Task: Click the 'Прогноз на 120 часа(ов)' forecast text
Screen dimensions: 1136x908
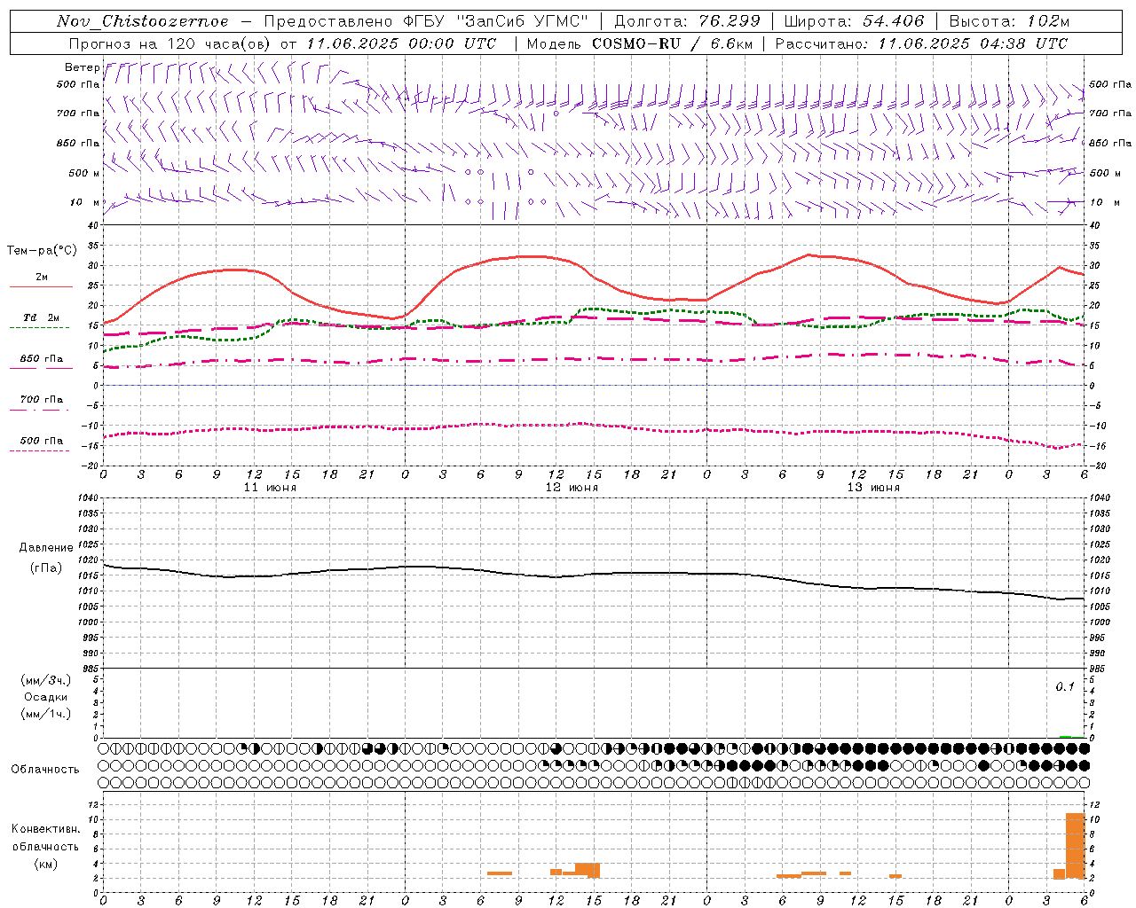Action: 171,43
